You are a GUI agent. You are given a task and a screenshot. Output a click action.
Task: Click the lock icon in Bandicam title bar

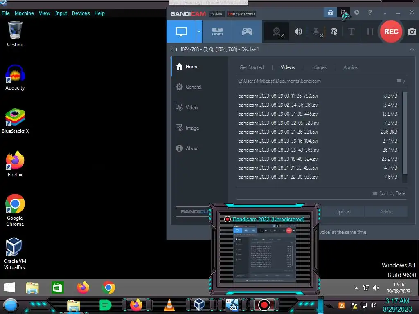pos(331,13)
